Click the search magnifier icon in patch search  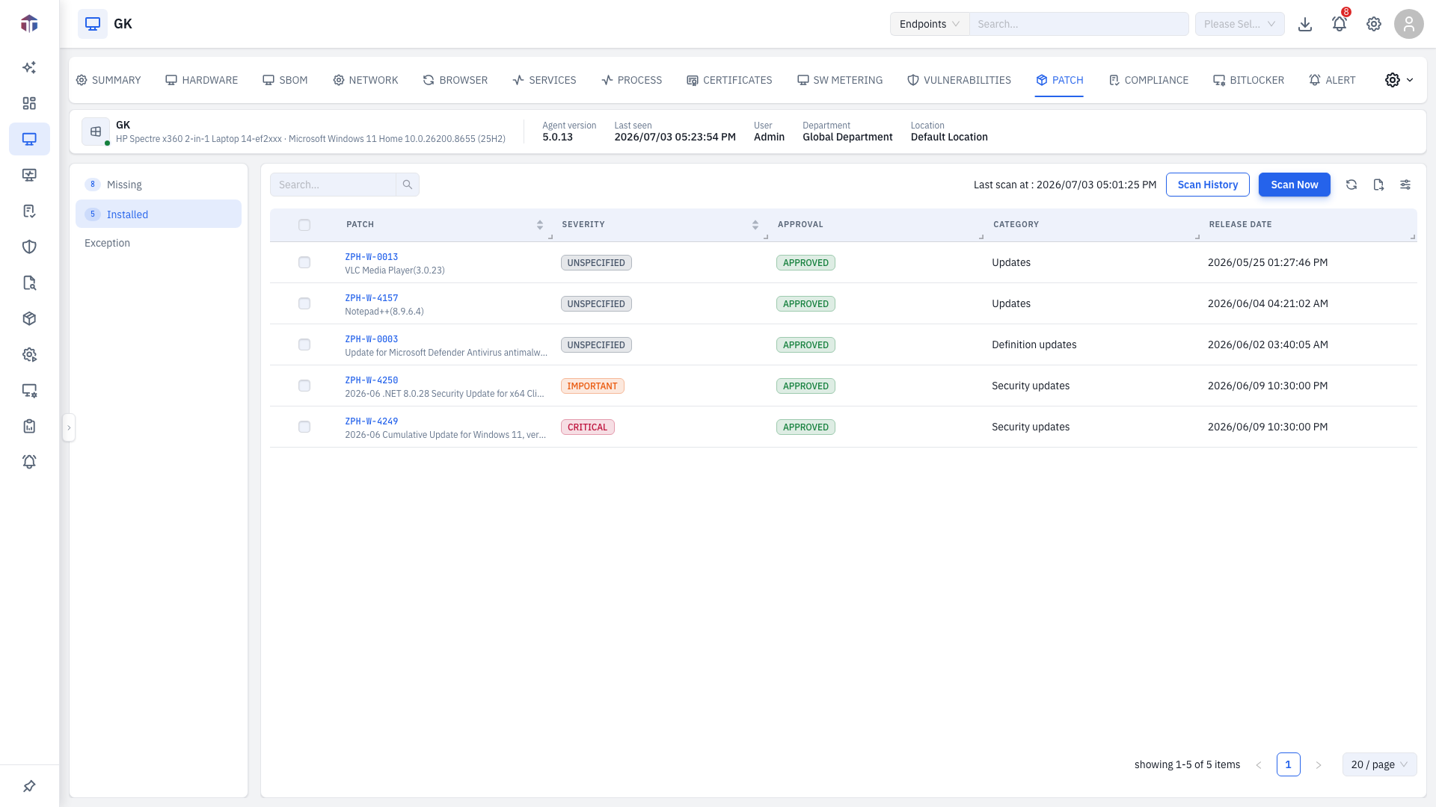[408, 185]
